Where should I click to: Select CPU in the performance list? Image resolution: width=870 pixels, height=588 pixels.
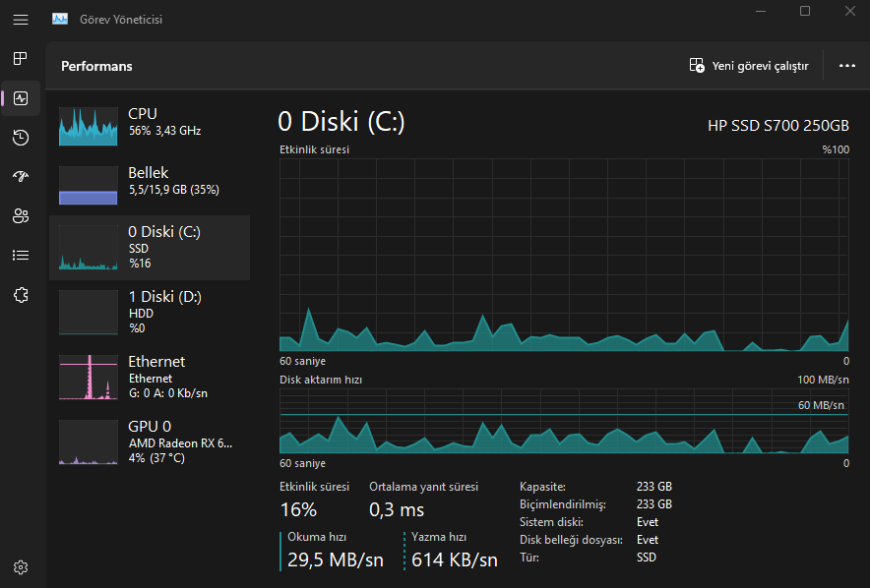(150, 122)
